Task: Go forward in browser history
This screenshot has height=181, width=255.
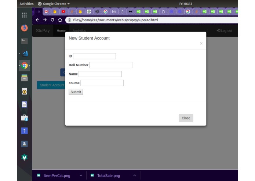Action: 45,20
